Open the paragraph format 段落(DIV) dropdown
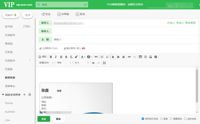This screenshot has width=200, height=124. [x=46, y=63]
